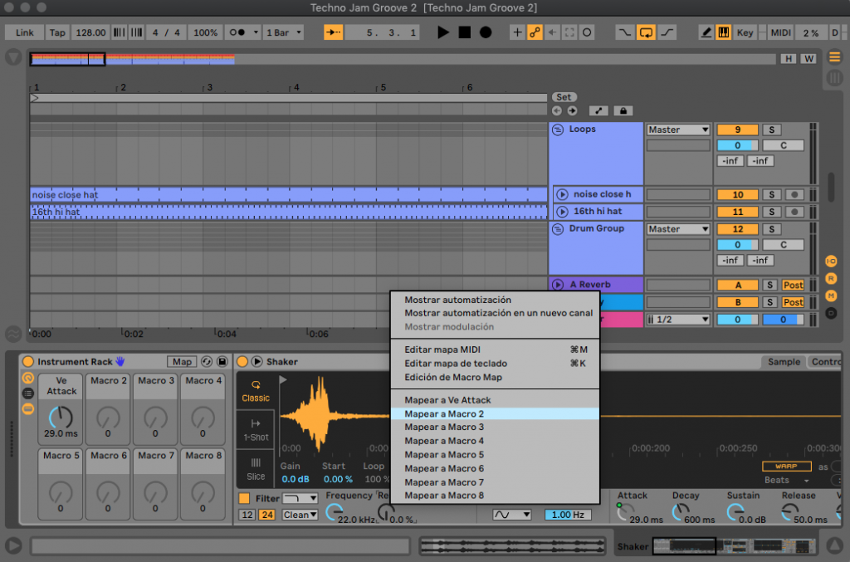Image resolution: width=850 pixels, height=562 pixels.
Task: Select Classic playback mode icon
Action: tap(256, 391)
